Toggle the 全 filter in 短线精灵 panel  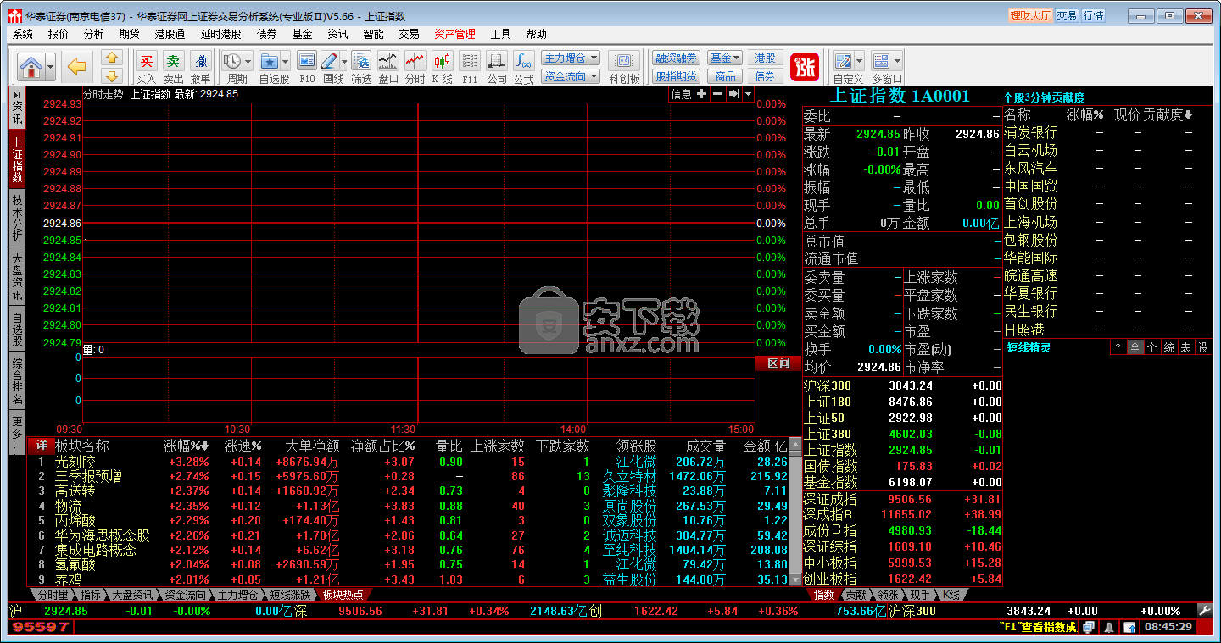[1135, 347]
